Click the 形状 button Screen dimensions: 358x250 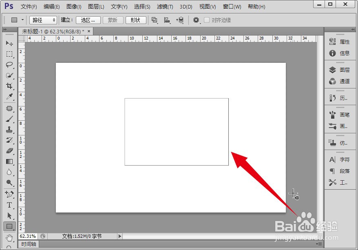(136, 20)
